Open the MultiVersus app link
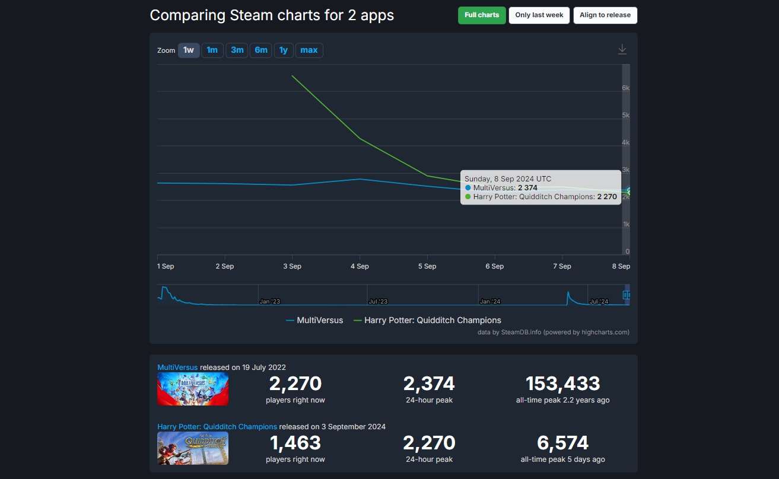The height and width of the screenshot is (479, 779). 177,368
